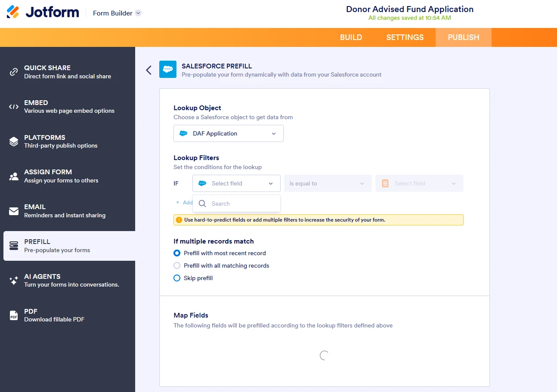The image size is (557, 392).
Task: Click the Embed code icon
Action: point(13,106)
